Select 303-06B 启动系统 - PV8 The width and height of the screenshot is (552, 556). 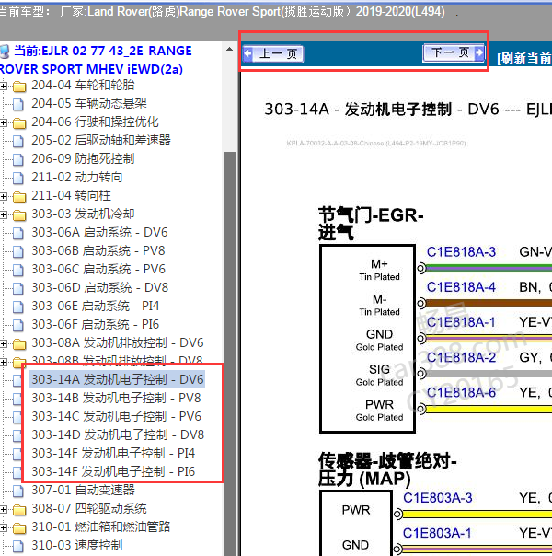pos(98,251)
